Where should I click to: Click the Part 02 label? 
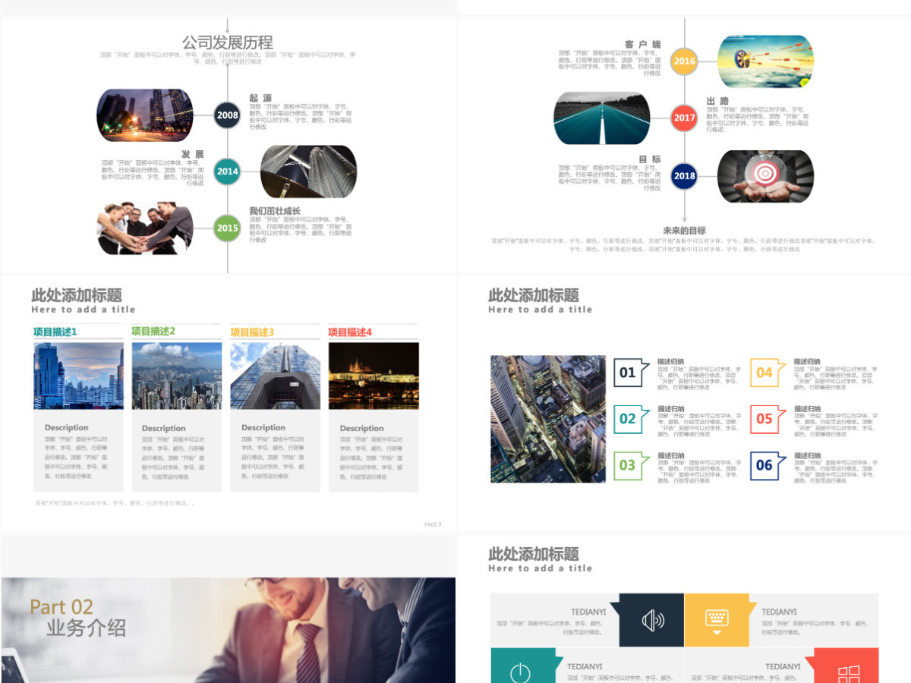61,607
